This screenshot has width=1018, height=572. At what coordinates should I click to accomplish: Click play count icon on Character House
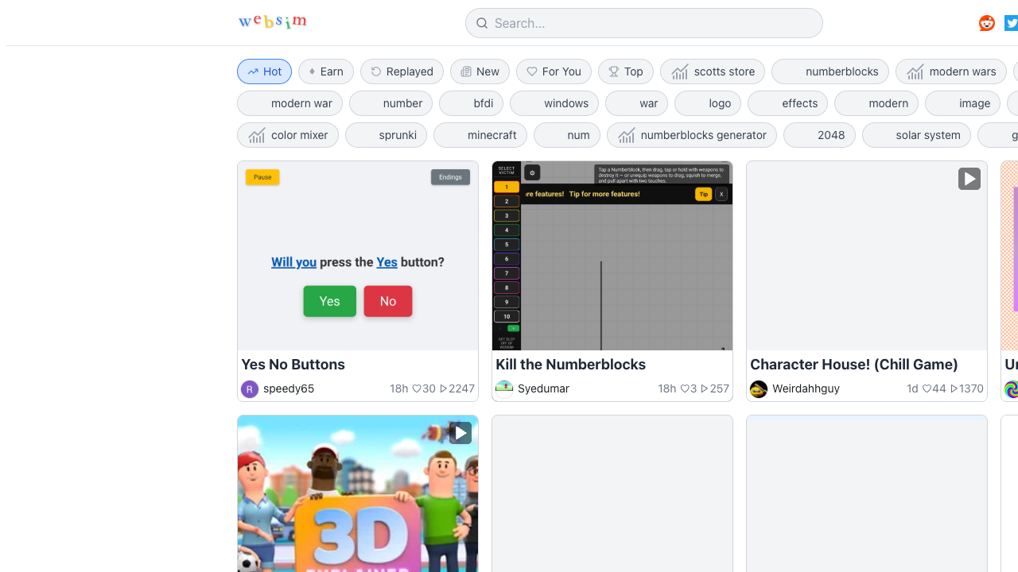click(x=954, y=388)
